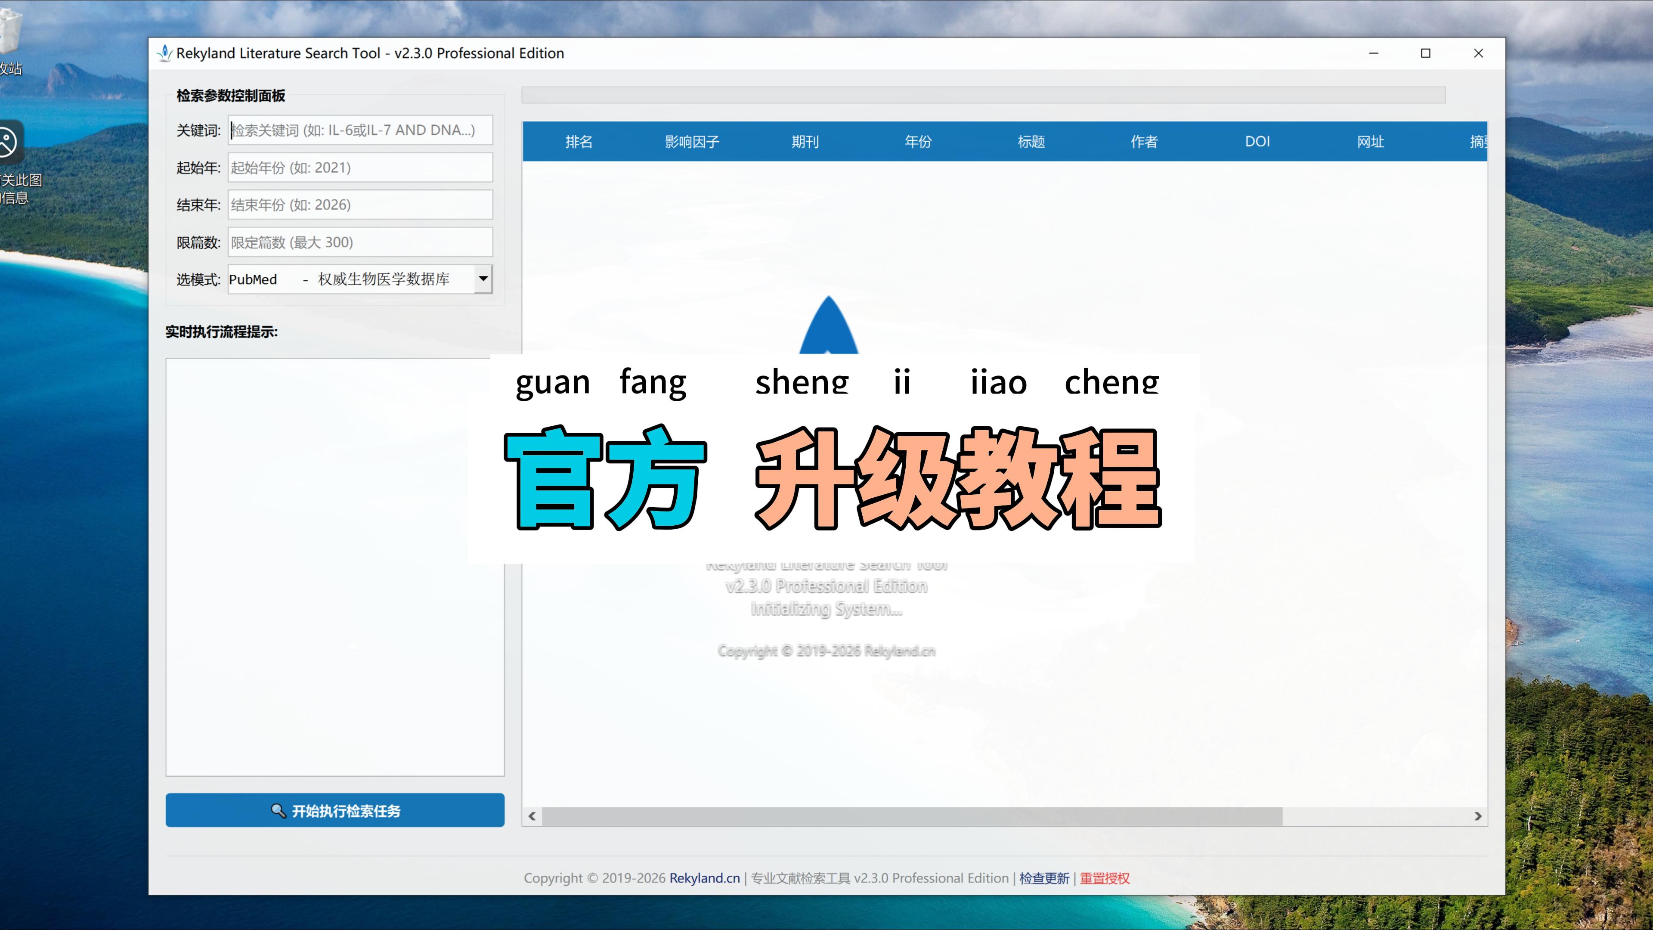Click the right scroll arrow of results table
Viewport: 1653px width, 930px height.
point(1478,816)
